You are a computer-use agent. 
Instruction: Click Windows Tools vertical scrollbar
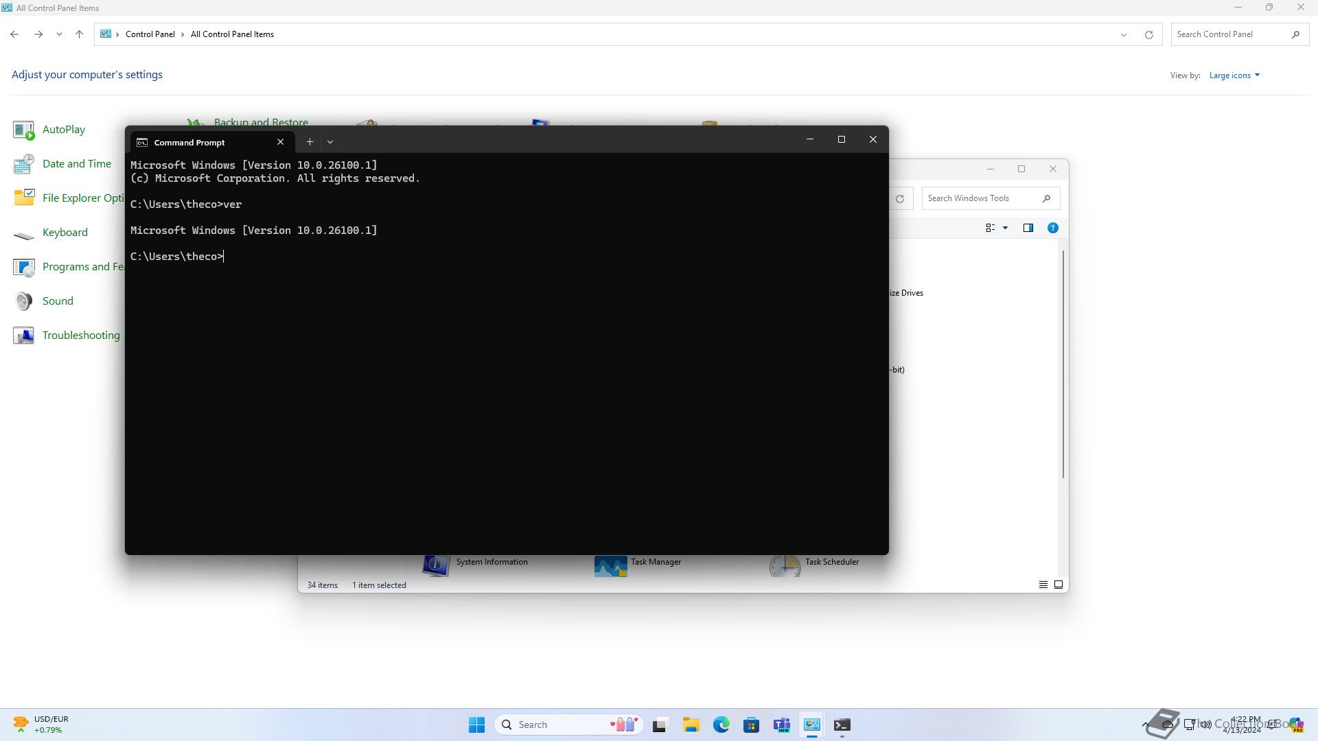1063,364
